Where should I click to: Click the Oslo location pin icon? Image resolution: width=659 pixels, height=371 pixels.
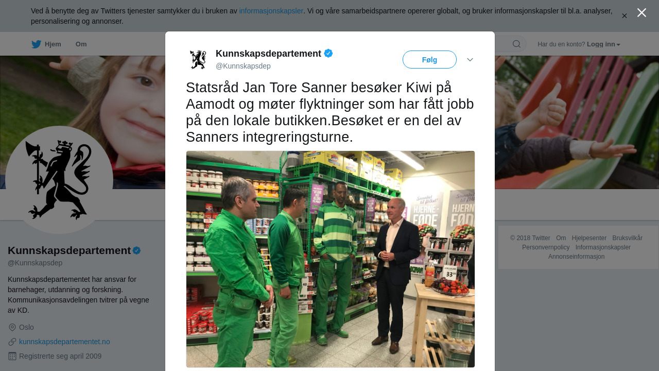[12, 327]
